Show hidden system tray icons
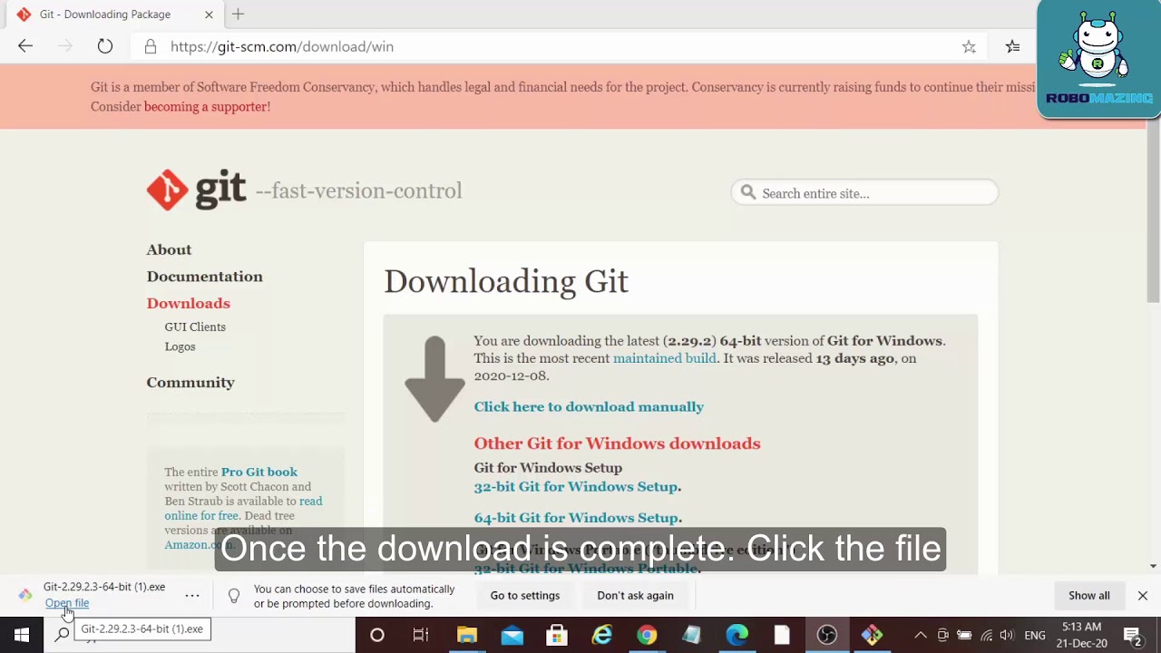1161x653 pixels. pos(921,635)
